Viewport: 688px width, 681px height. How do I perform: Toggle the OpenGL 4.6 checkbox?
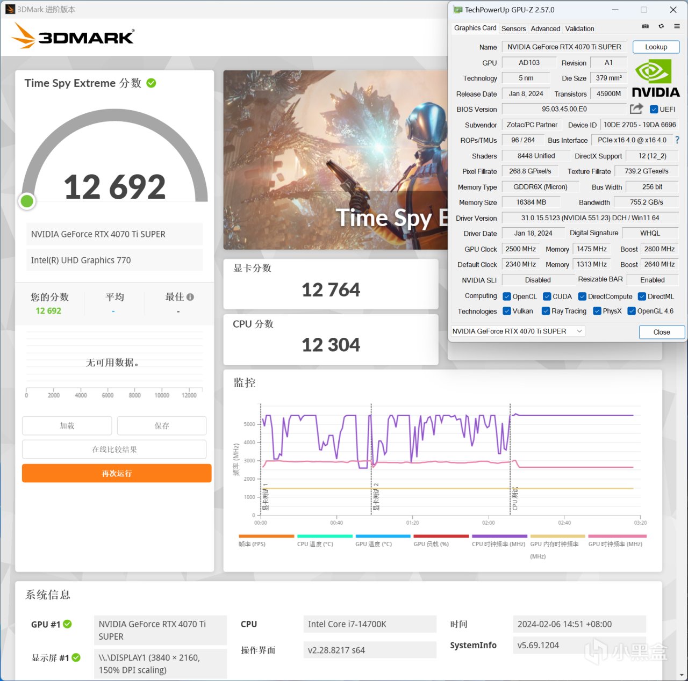coord(632,311)
